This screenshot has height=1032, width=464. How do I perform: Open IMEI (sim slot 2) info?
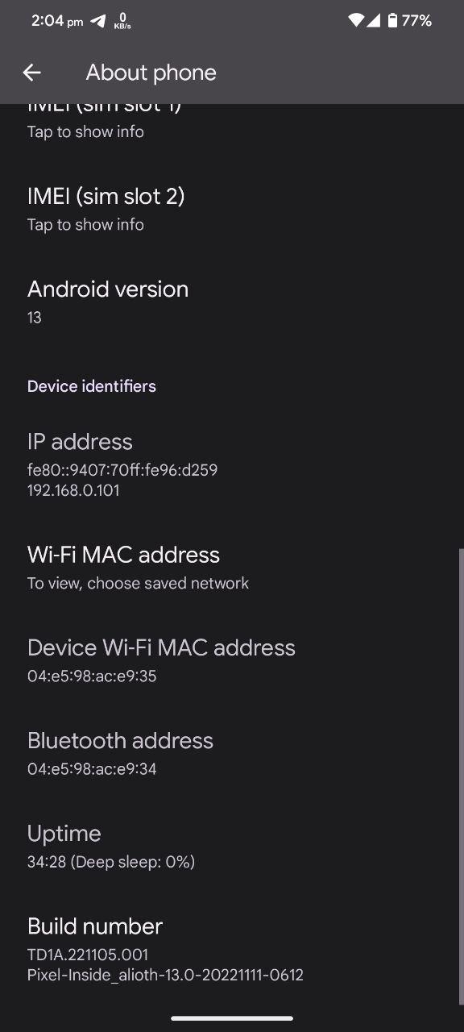[x=232, y=209]
